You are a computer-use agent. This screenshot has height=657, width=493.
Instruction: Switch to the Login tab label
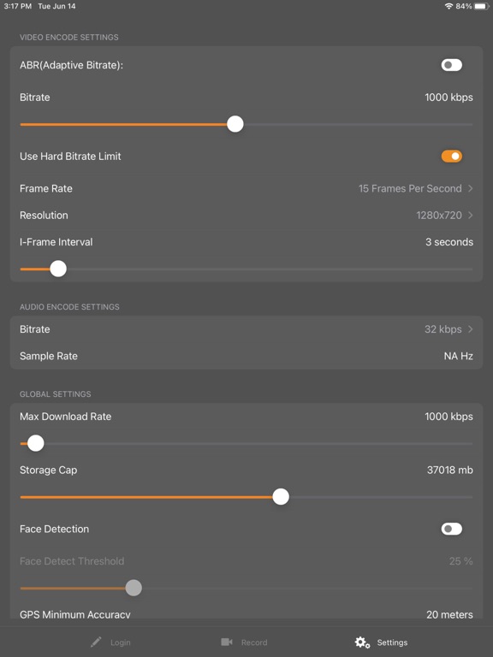click(x=121, y=642)
